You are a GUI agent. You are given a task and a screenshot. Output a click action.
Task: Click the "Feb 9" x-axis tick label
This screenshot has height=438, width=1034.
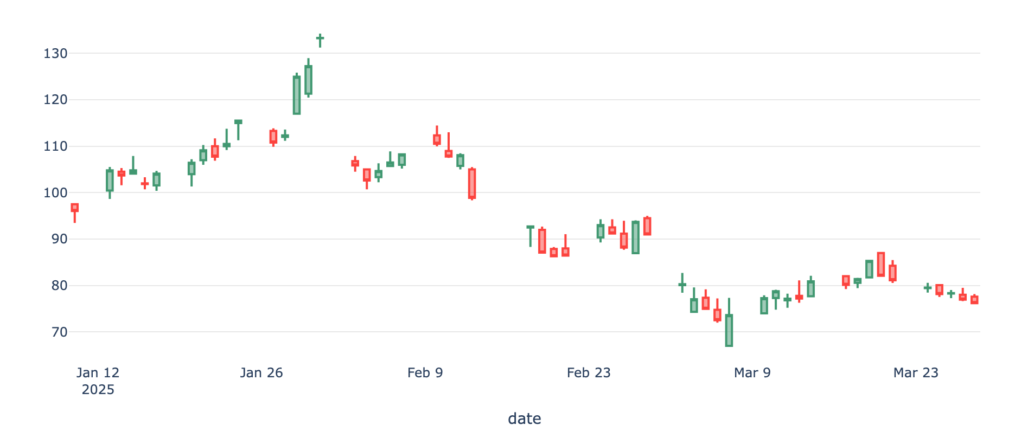click(x=425, y=373)
